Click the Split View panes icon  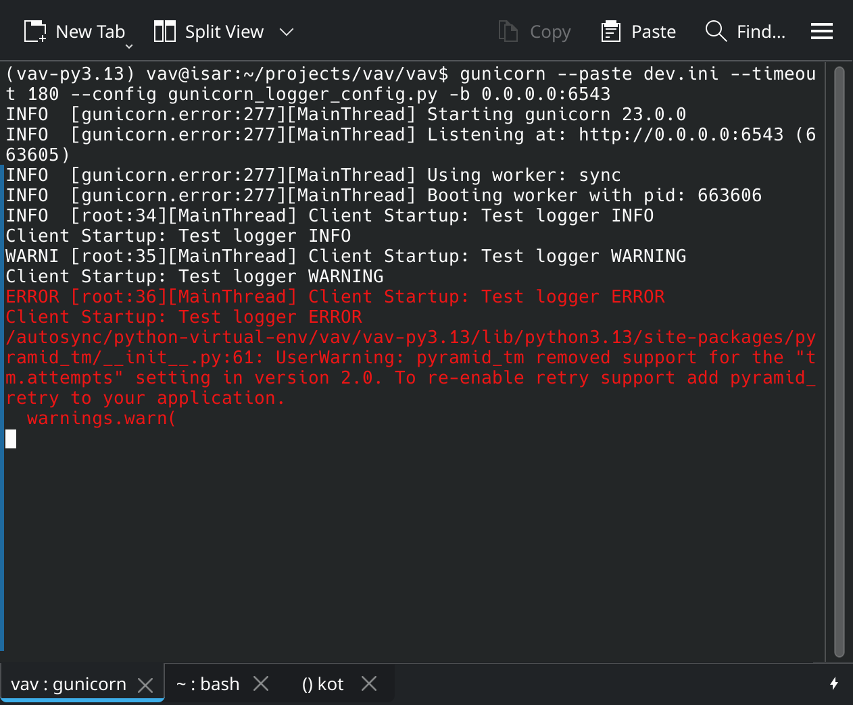(164, 32)
